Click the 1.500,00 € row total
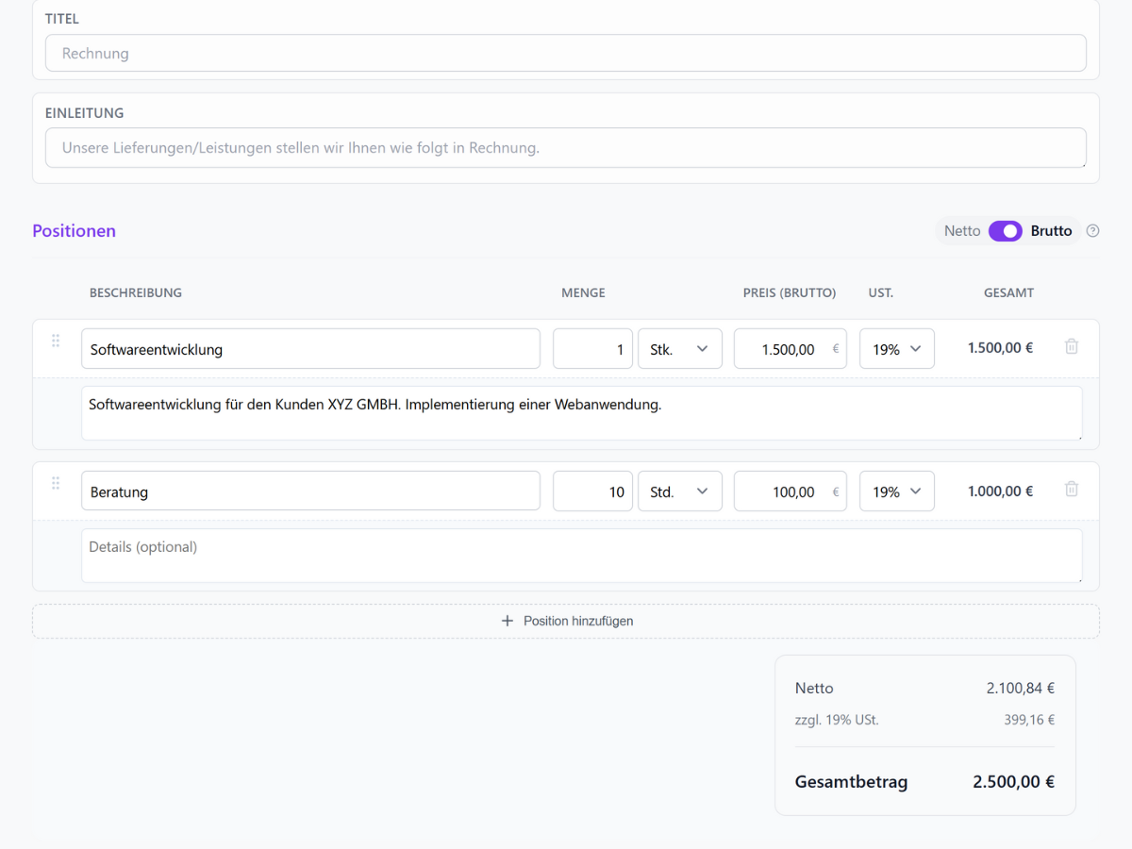 pyautogui.click(x=1000, y=348)
